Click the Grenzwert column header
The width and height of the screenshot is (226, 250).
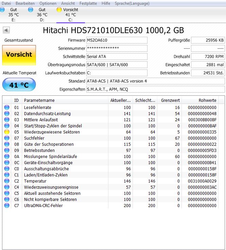170,100
